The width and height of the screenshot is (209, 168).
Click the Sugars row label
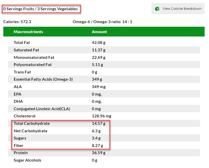[20, 138]
